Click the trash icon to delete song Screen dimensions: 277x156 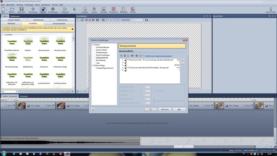point(125,56)
